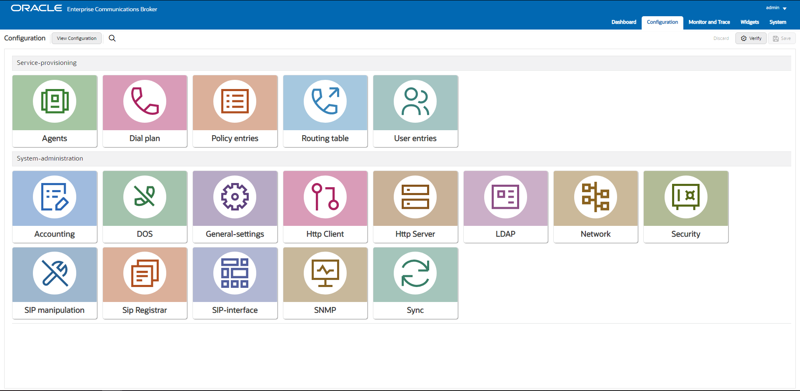Click the 'Dial plan' tile label

[x=145, y=139]
